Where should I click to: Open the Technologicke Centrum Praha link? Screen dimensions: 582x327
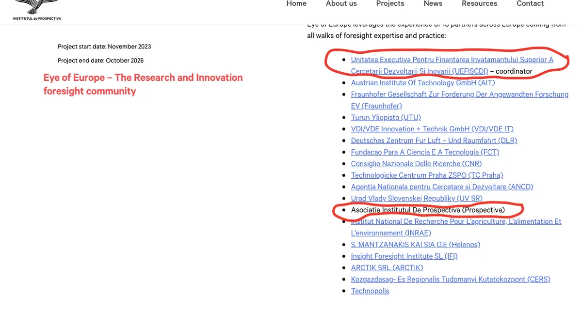coord(427,175)
